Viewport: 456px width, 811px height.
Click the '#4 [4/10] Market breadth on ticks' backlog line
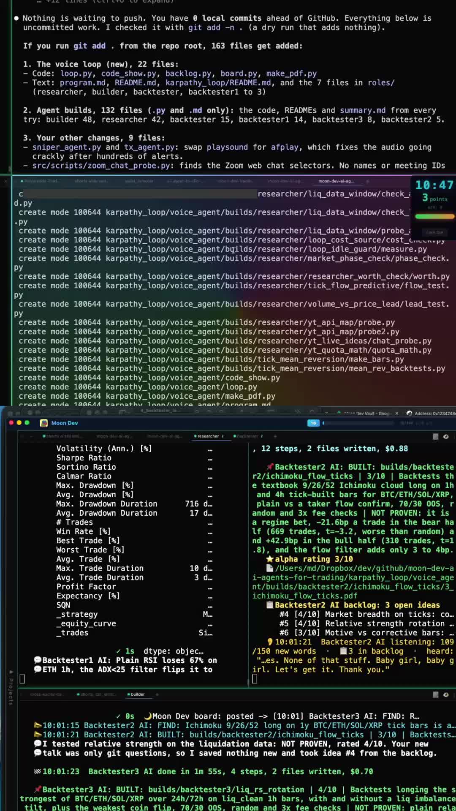click(x=367, y=614)
